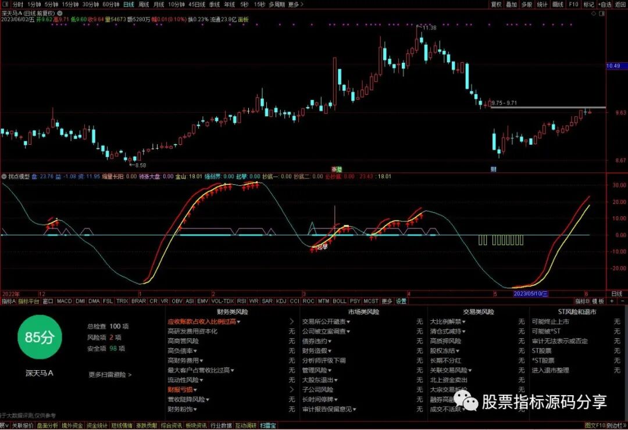Screen dimensions: 628x430
Task: Expand 大比例解禁 item
Action: [448, 321]
